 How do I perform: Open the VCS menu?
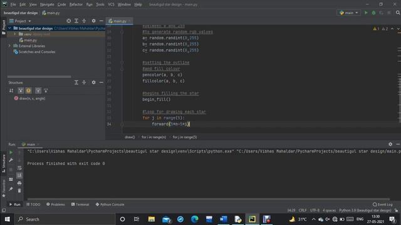coord(111,4)
